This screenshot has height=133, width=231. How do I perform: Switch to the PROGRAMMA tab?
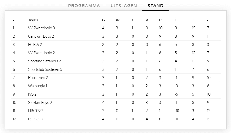[x=84, y=6]
